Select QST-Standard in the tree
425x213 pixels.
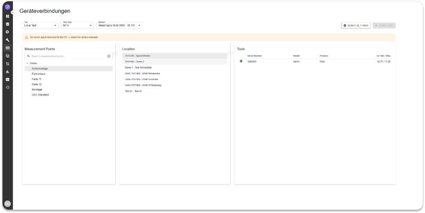point(40,95)
